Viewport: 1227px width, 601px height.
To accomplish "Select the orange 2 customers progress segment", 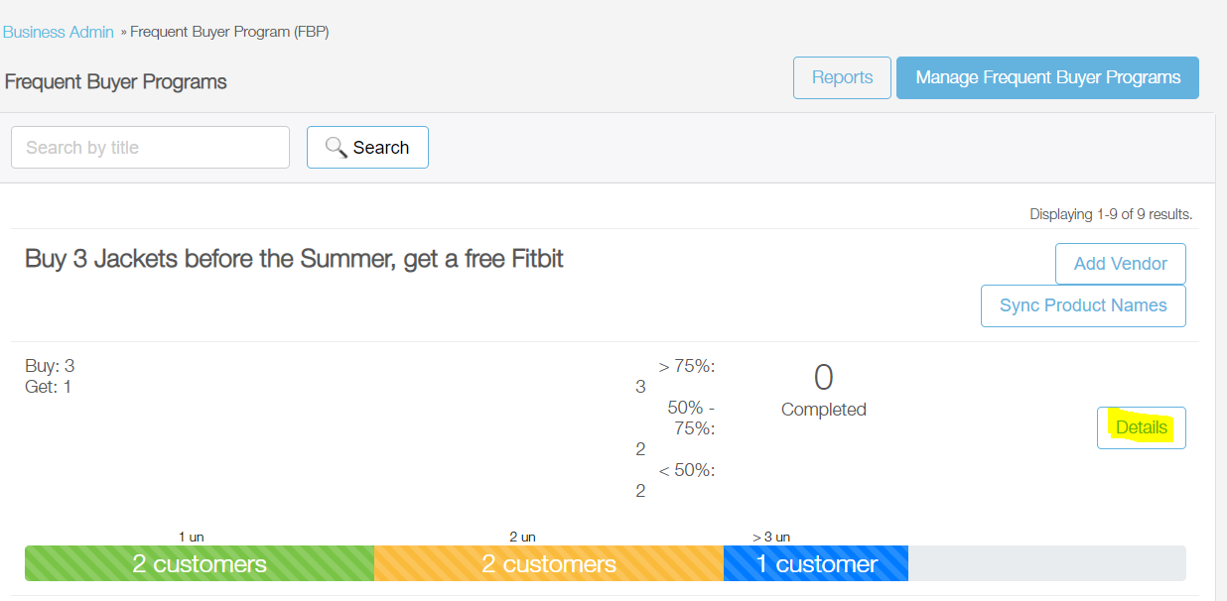I will coord(549,563).
